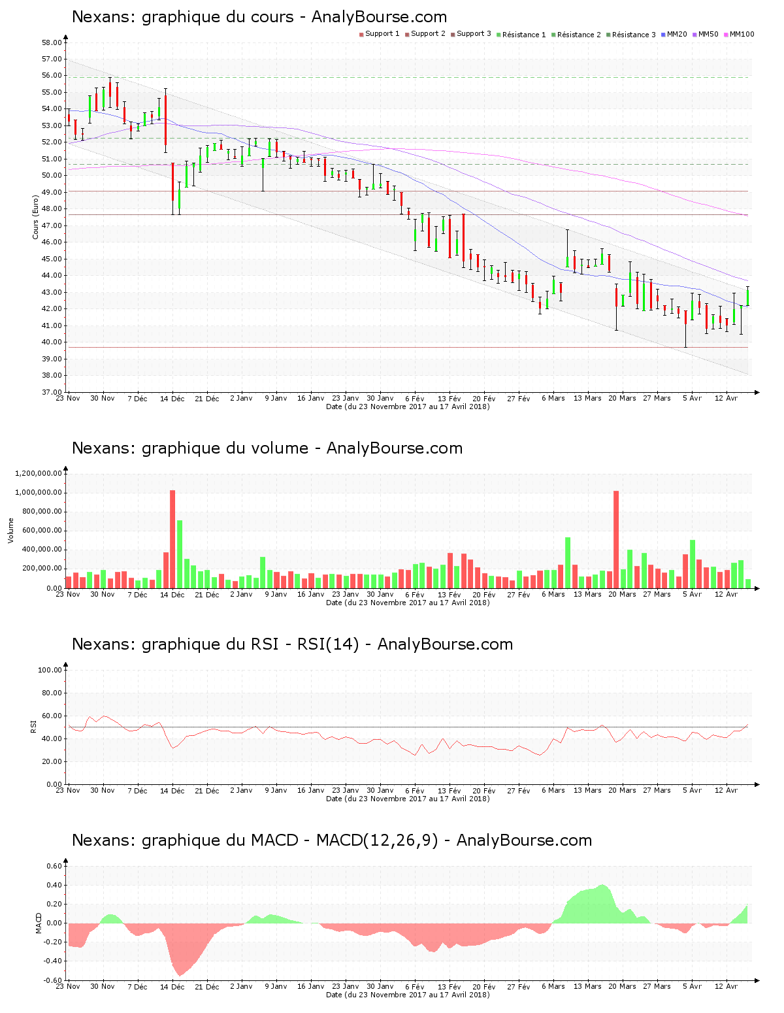Click the 80.00 value on RSI axis
This screenshot has height=1013, width=784.
[x=52, y=693]
